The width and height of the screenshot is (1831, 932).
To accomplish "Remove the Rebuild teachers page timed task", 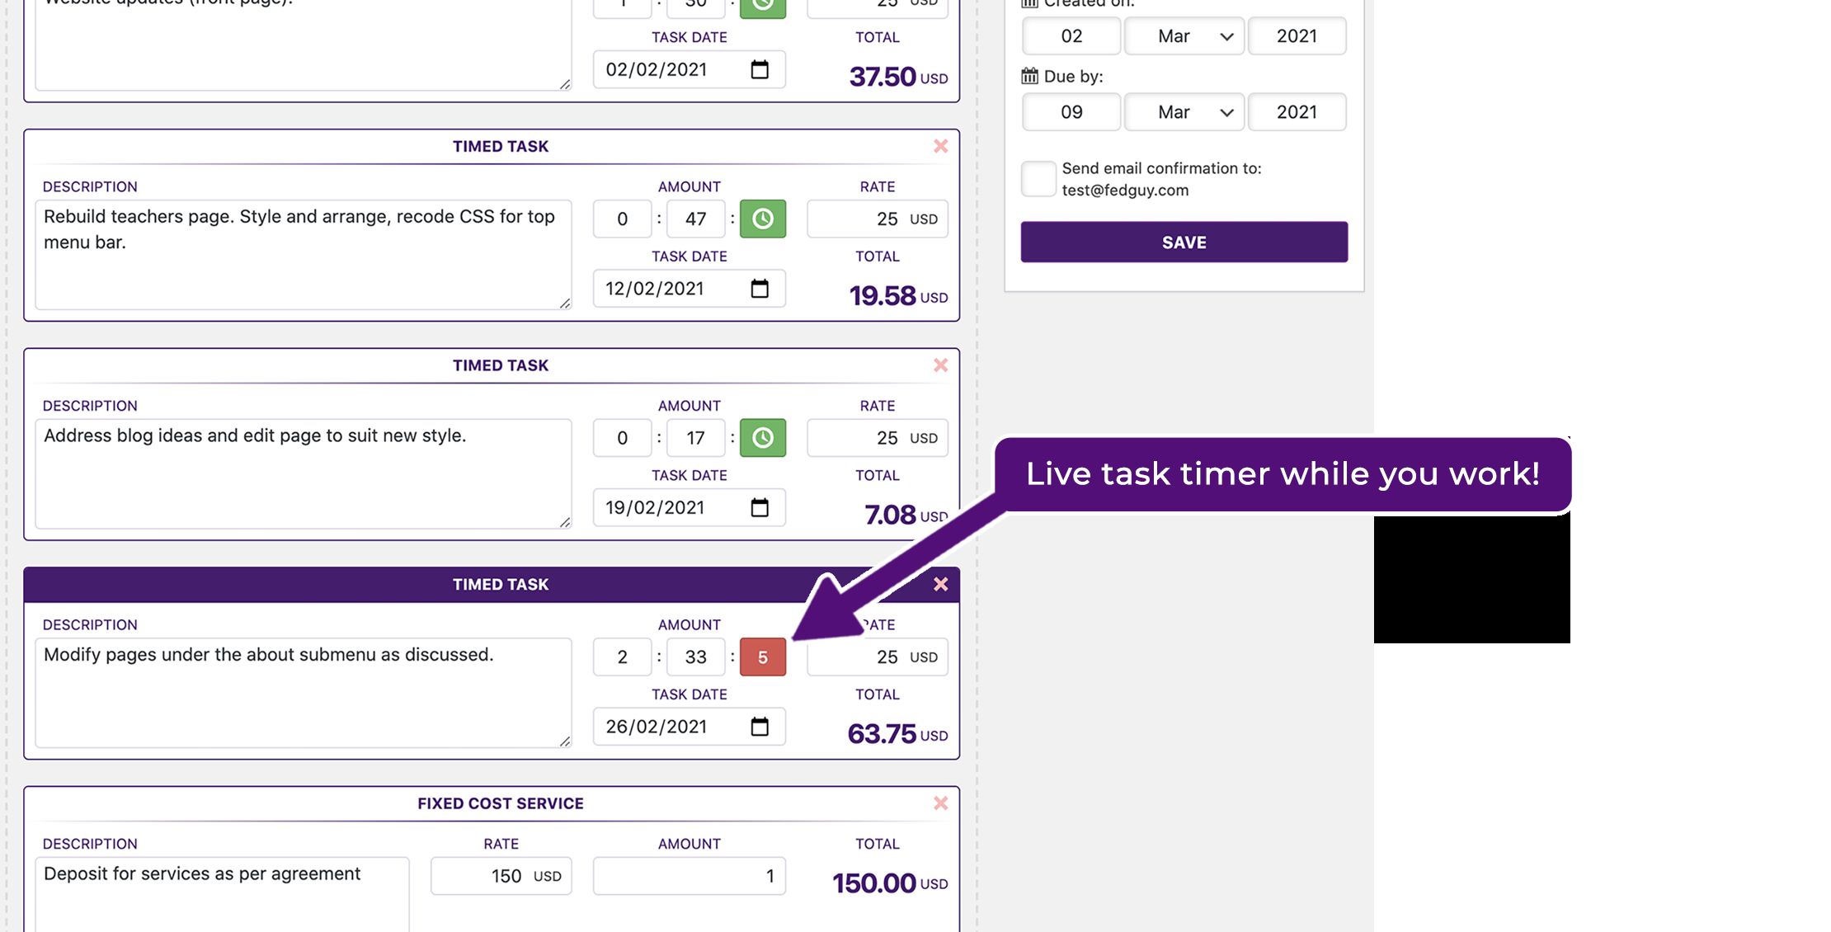I will [x=940, y=146].
